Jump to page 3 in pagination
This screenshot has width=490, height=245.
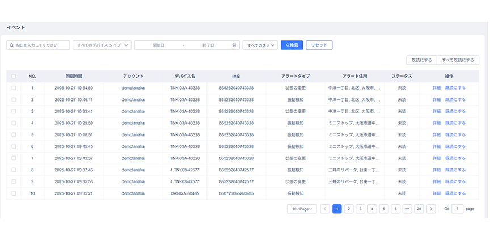point(360,209)
